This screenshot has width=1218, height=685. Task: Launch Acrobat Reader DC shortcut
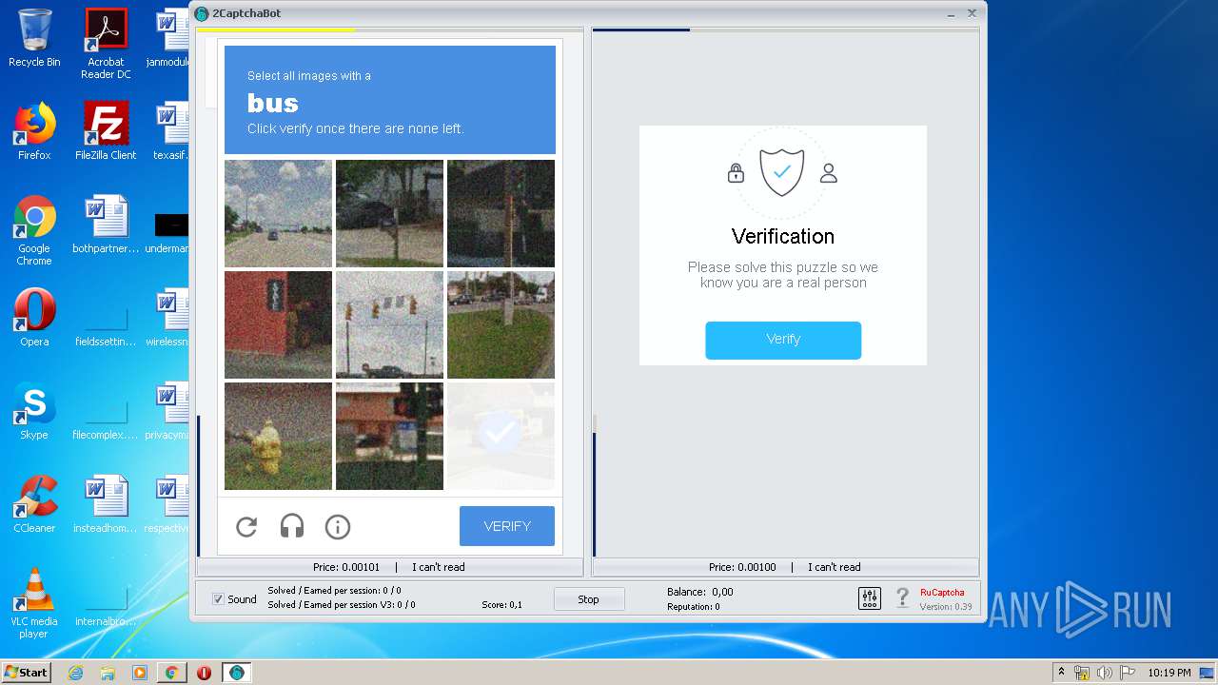pos(106,44)
